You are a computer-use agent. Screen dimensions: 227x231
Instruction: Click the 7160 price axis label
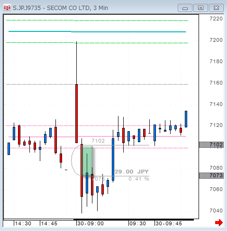point(216,83)
